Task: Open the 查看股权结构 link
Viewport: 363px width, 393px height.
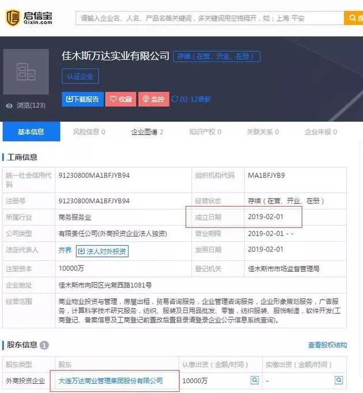Action: click(327, 345)
